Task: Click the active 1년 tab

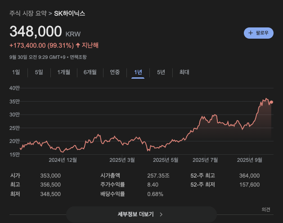Action: (x=138, y=72)
